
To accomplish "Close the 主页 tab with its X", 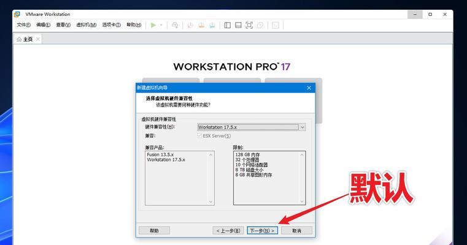I will (38, 39).
